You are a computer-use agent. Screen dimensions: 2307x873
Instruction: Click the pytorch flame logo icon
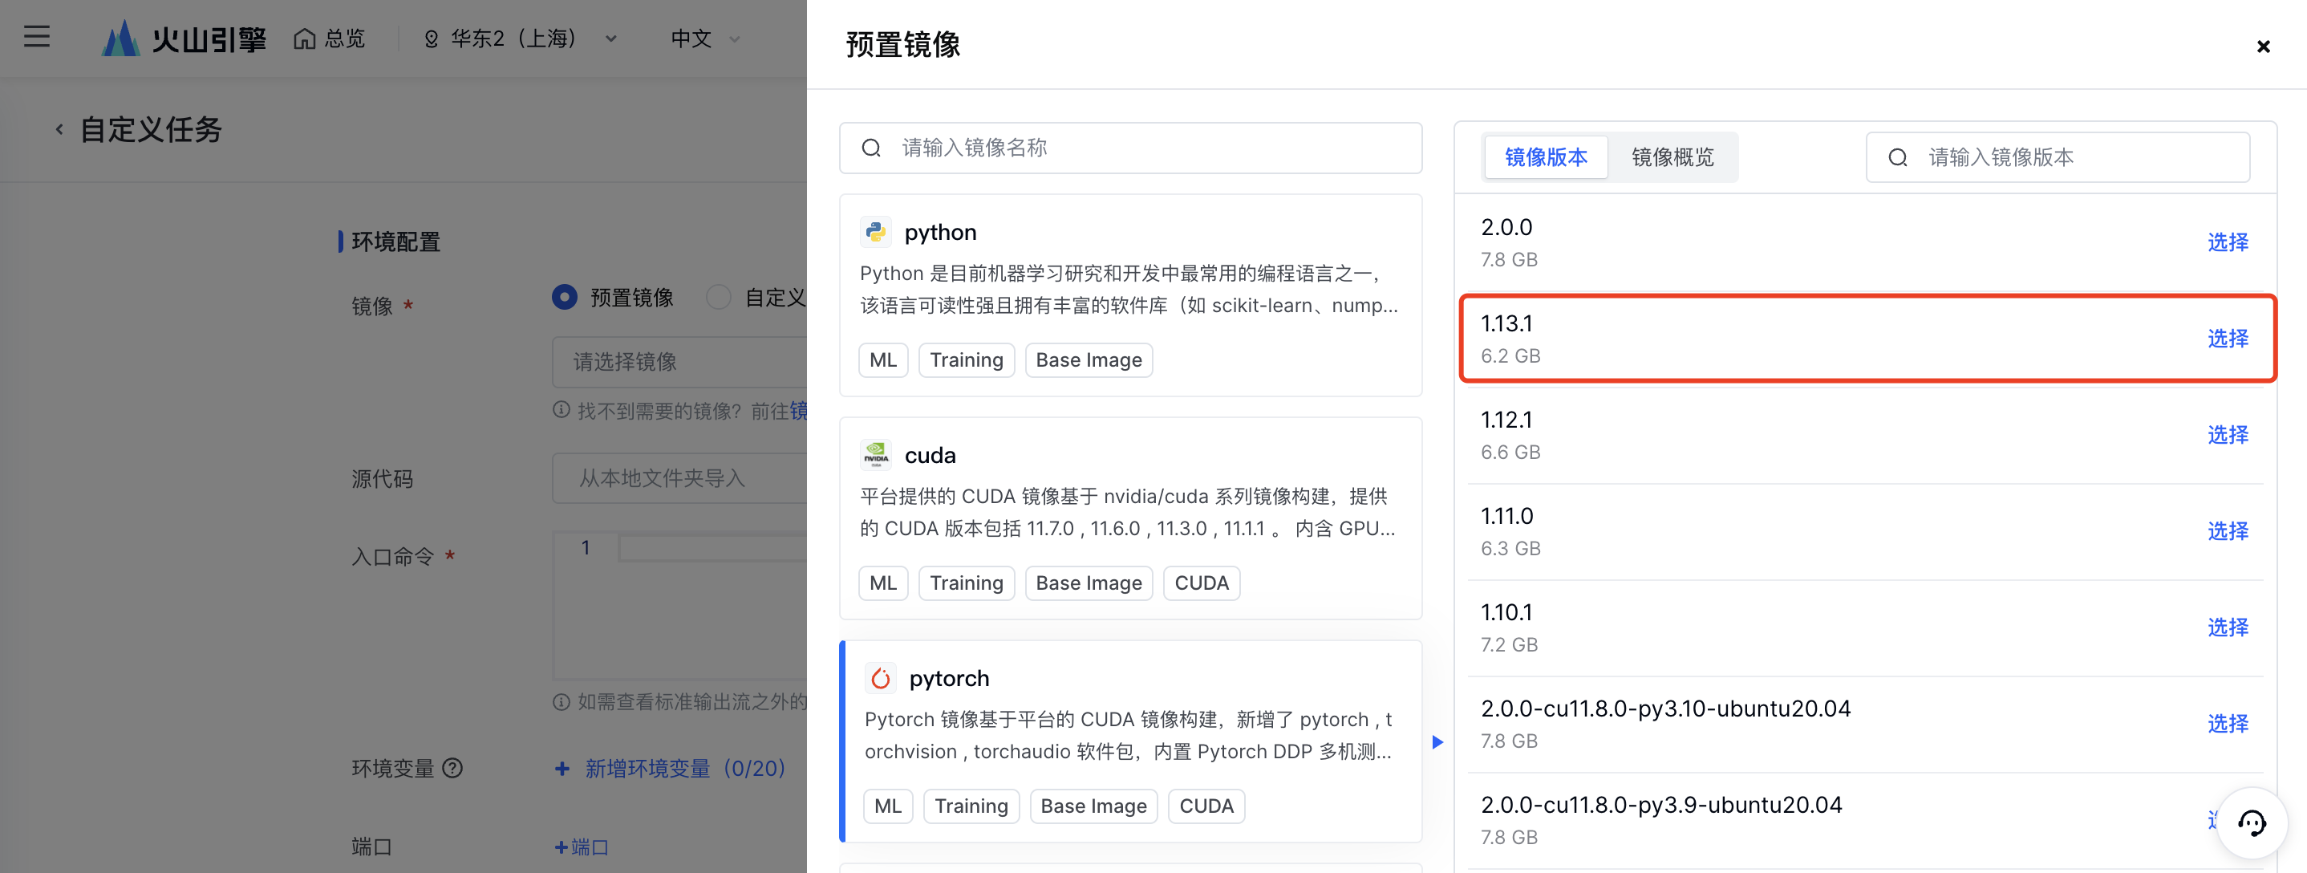[x=880, y=678]
